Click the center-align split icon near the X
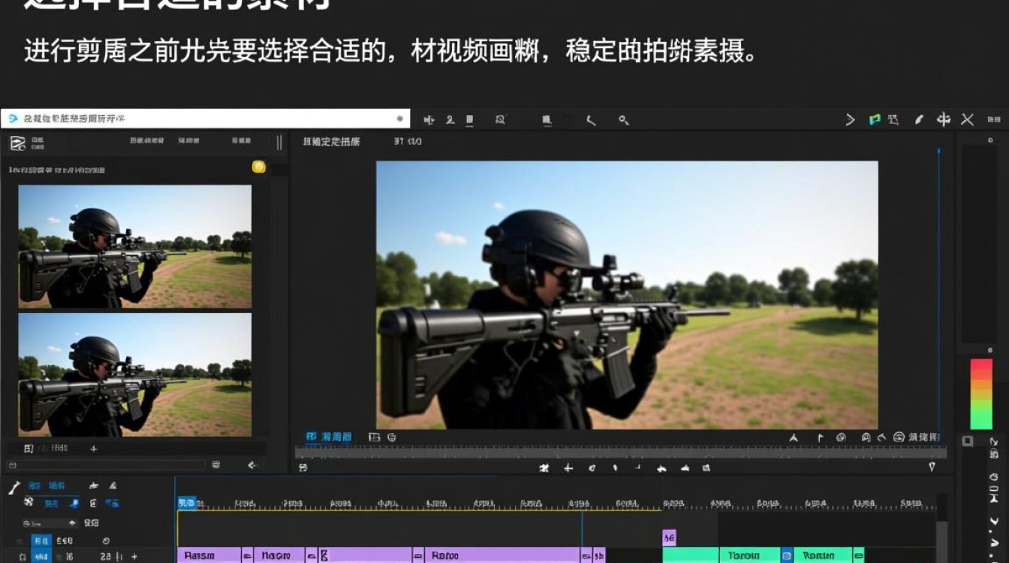Screen dimensions: 1009x563 [944, 119]
